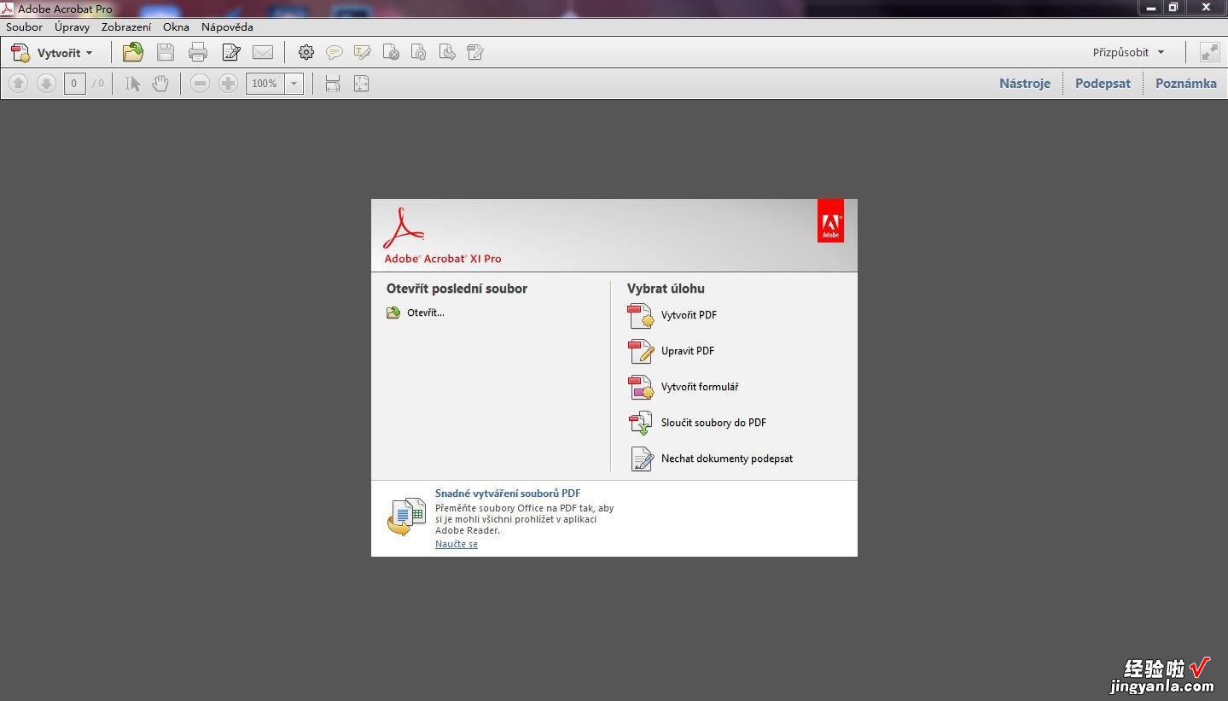Open the Úpravy menu

point(73,26)
